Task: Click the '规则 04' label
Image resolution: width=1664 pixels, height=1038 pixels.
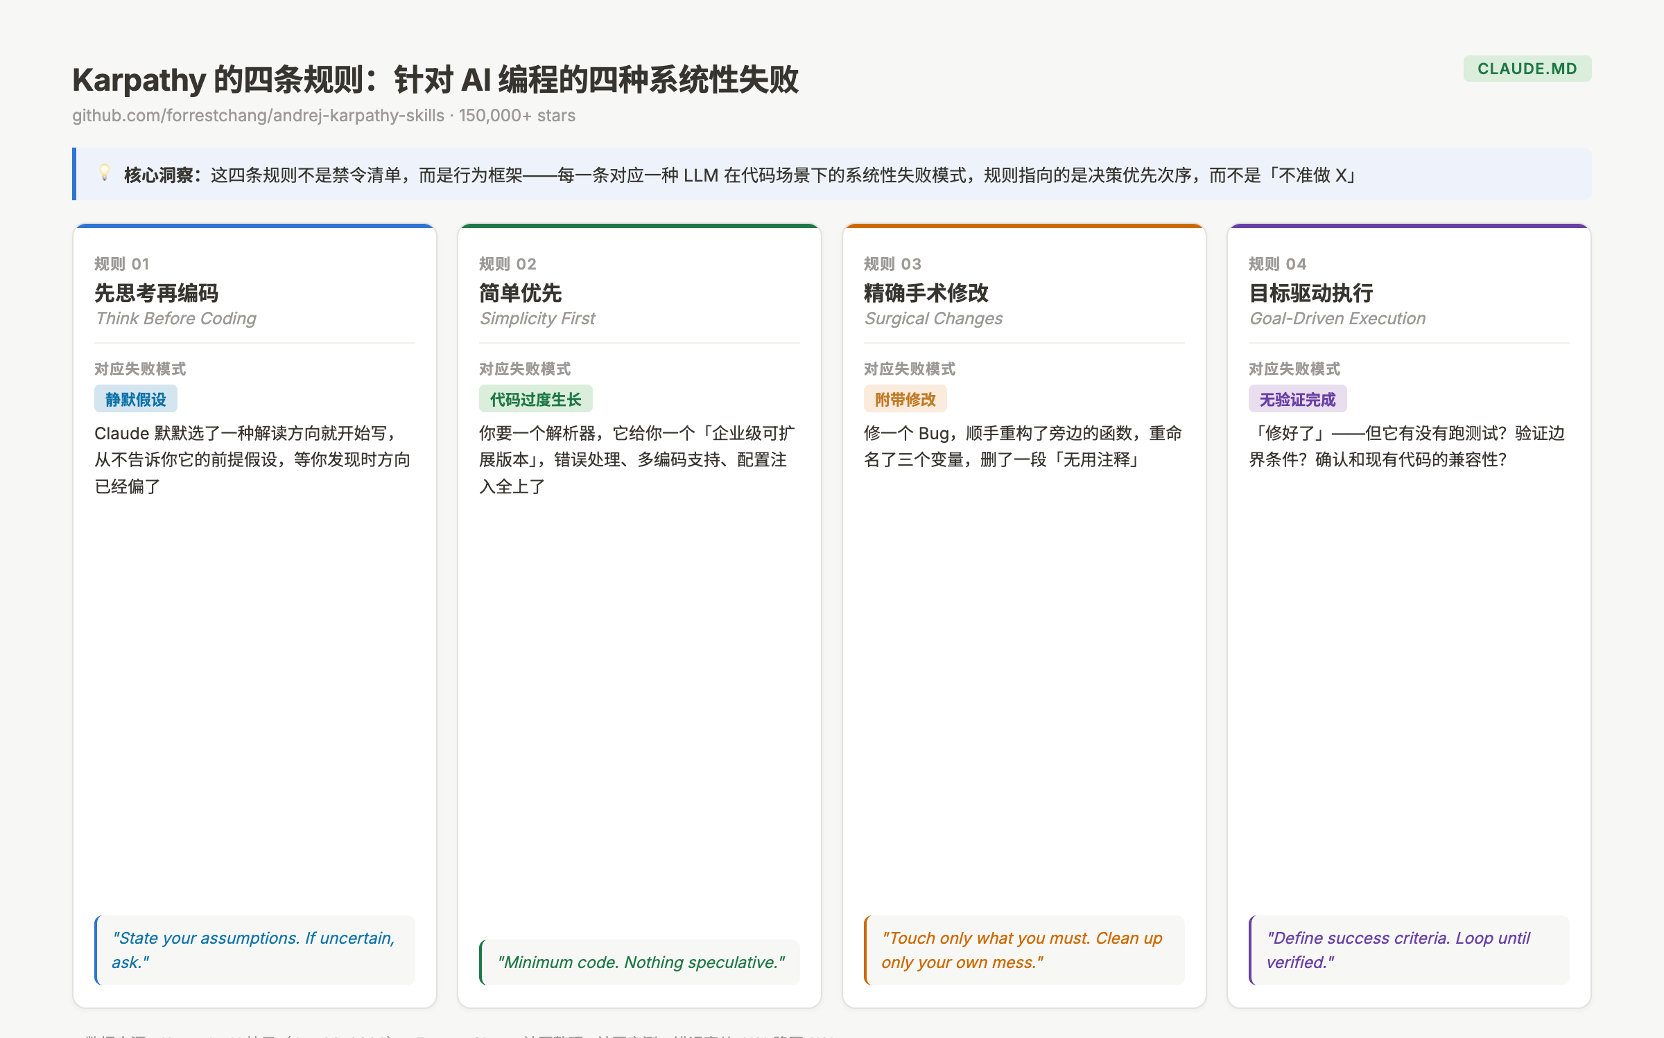Action: point(1277,264)
